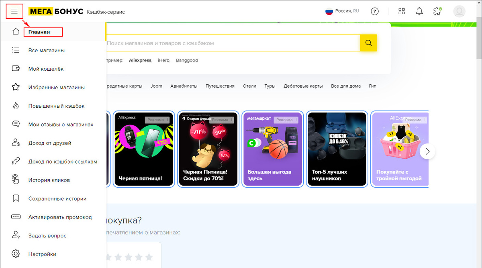The height and width of the screenshot is (268, 482).
Task: Open the Скидки до 70% story card
Action: point(208,149)
